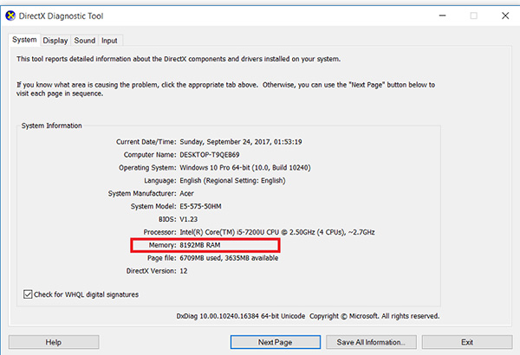Click the 'Current Date/Time:' label

click(x=146, y=142)
